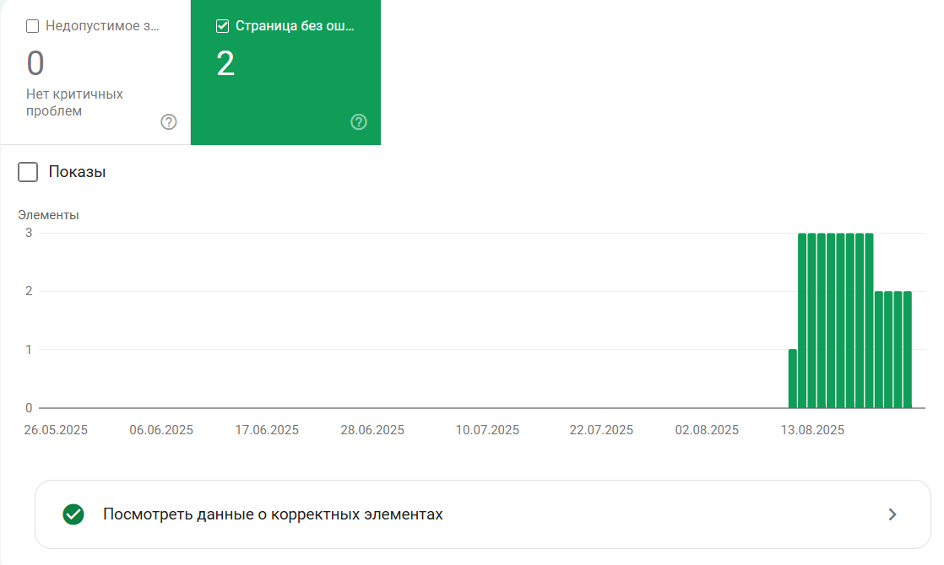Click the 10.07.2025 date axis label

487,430
